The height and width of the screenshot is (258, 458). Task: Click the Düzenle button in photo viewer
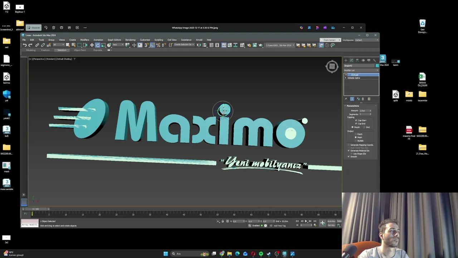[x=34, y=28]
